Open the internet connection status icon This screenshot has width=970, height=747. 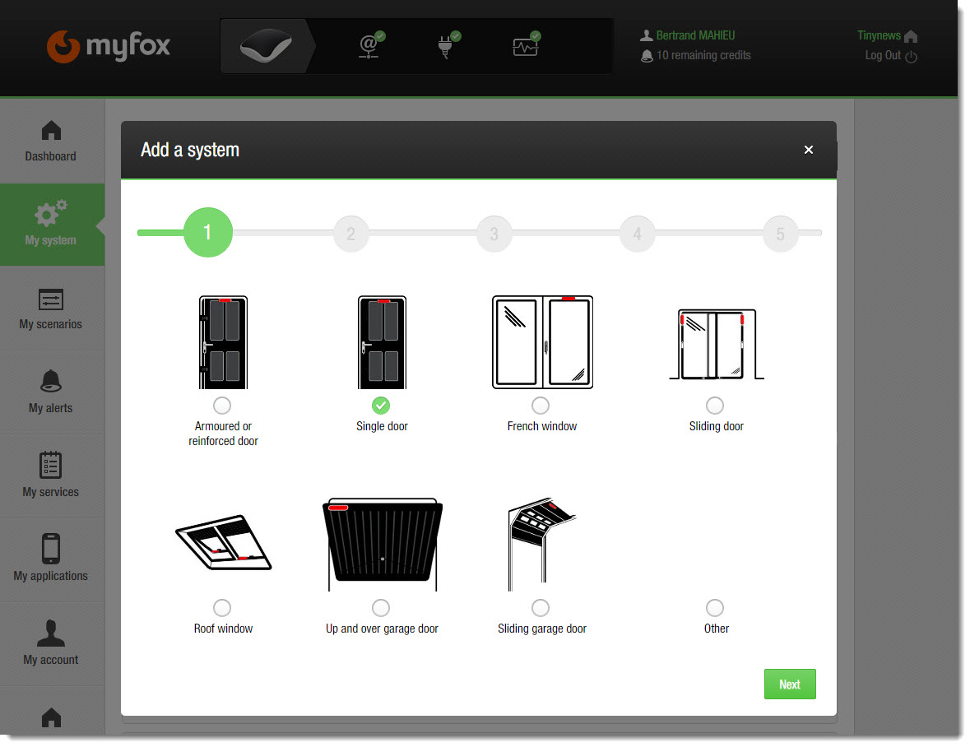[371, 47]
